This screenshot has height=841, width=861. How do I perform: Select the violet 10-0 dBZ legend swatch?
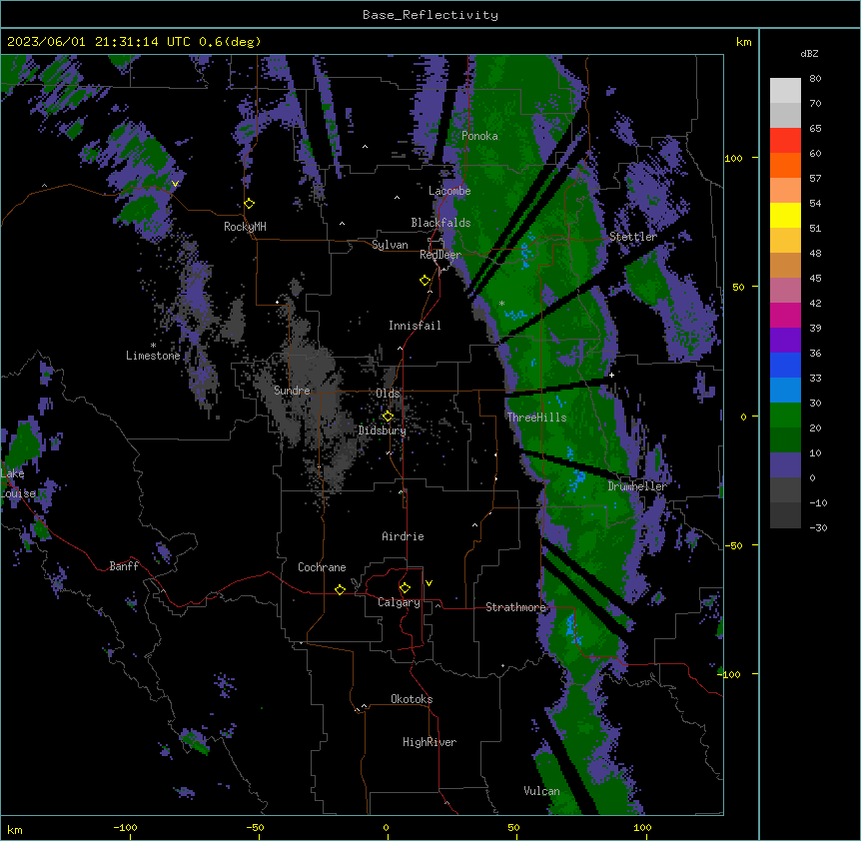click(785, 465)
